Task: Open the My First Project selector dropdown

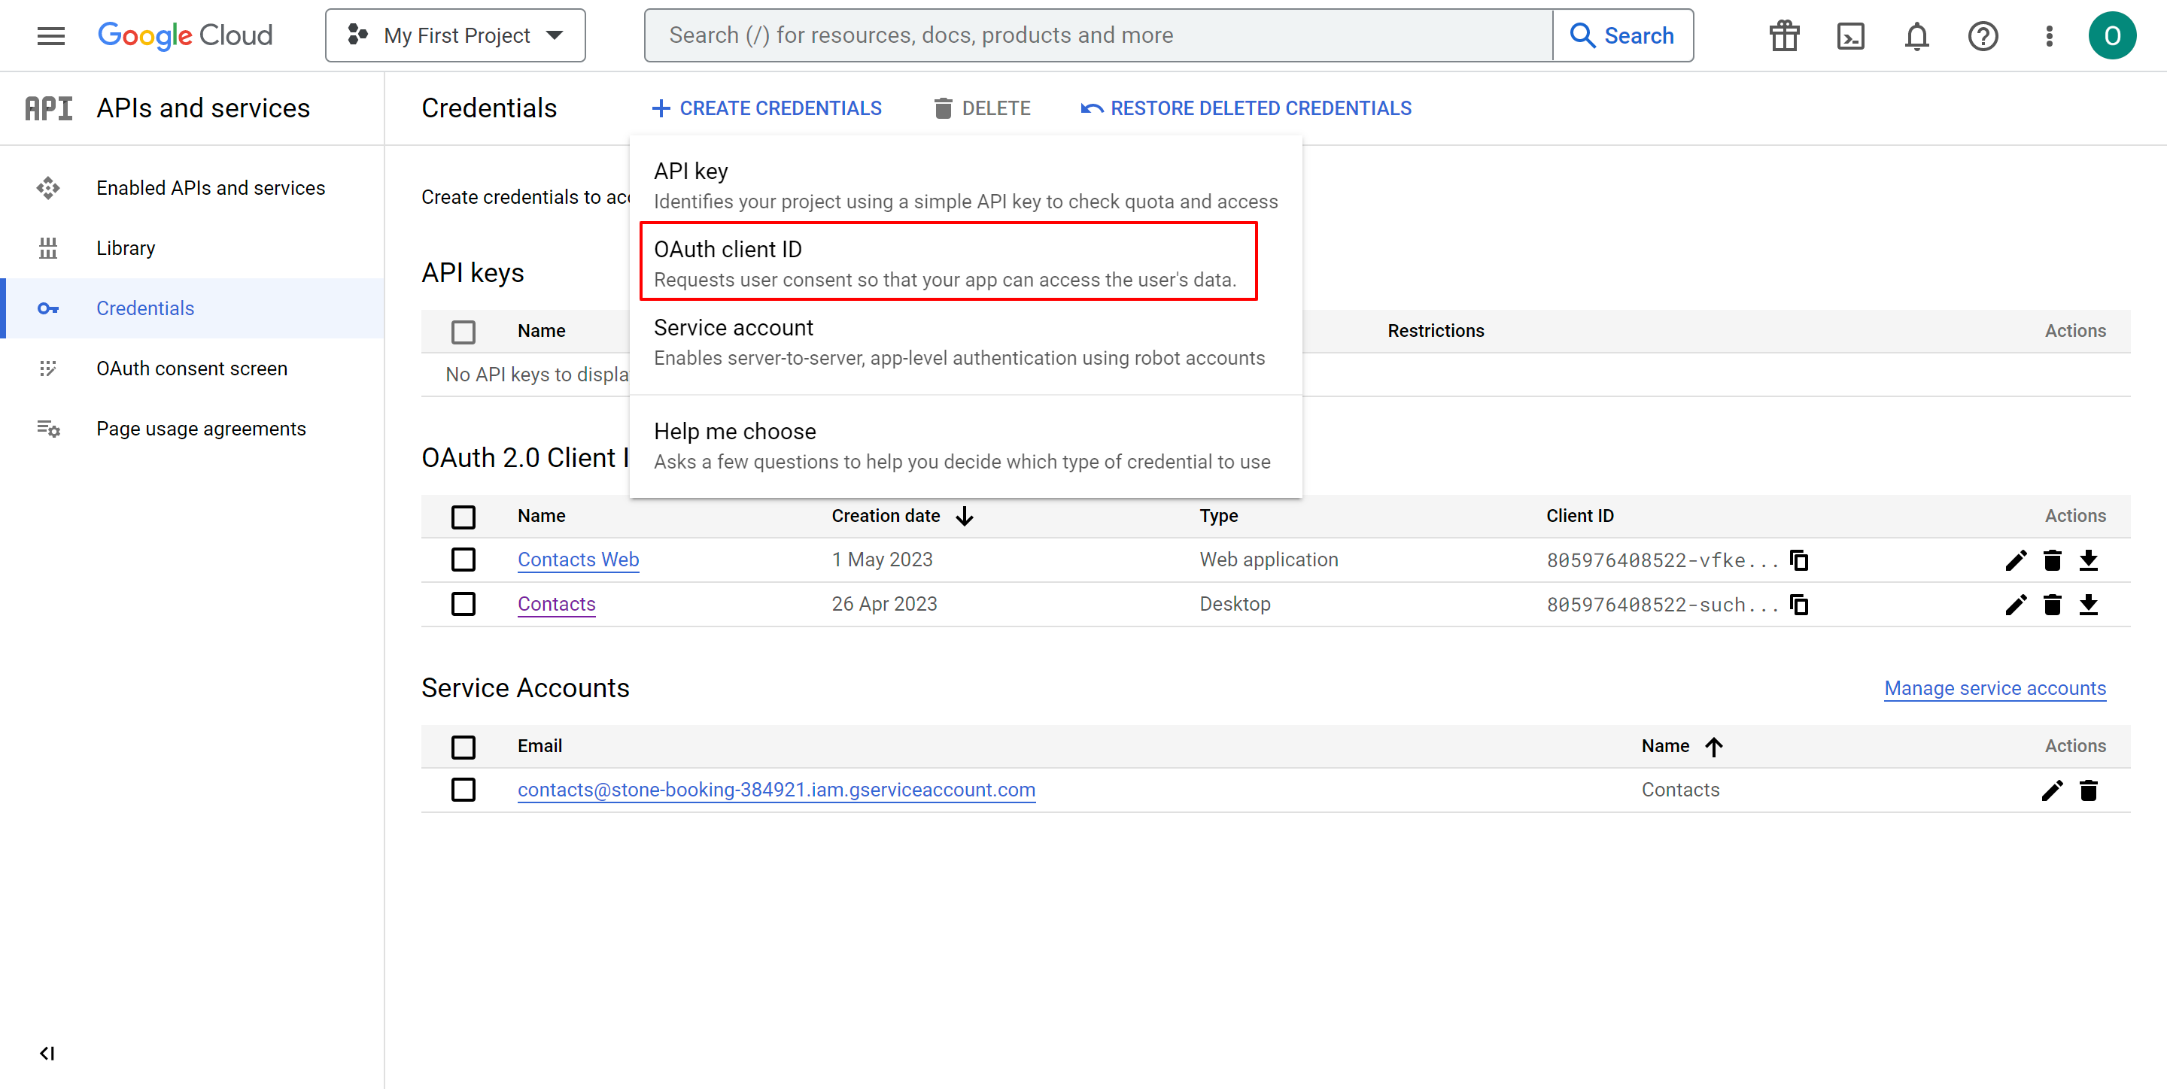Action: 455,35
